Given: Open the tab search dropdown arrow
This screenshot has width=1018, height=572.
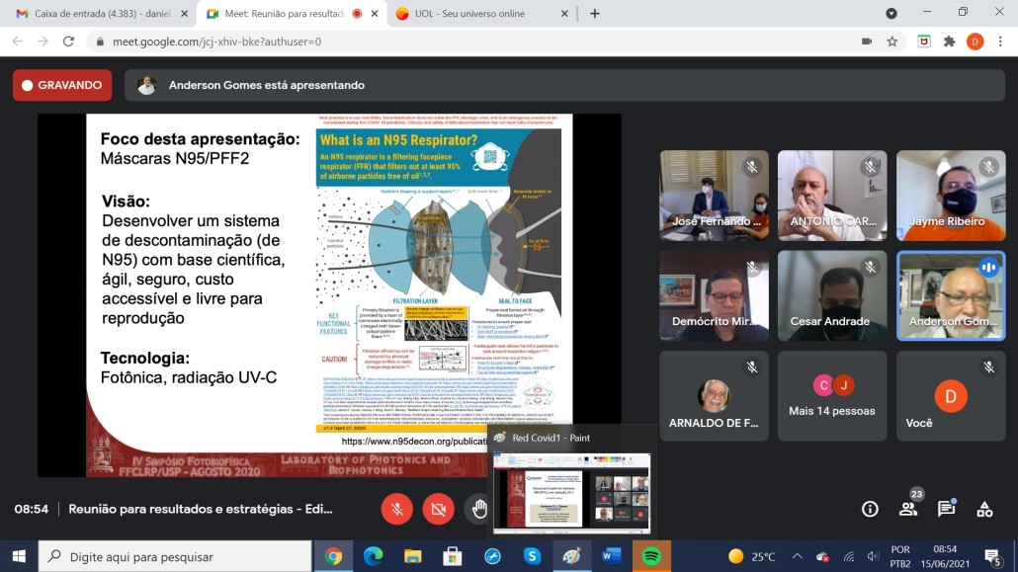Looking at the screenshot, I should [x=891, y=14].
